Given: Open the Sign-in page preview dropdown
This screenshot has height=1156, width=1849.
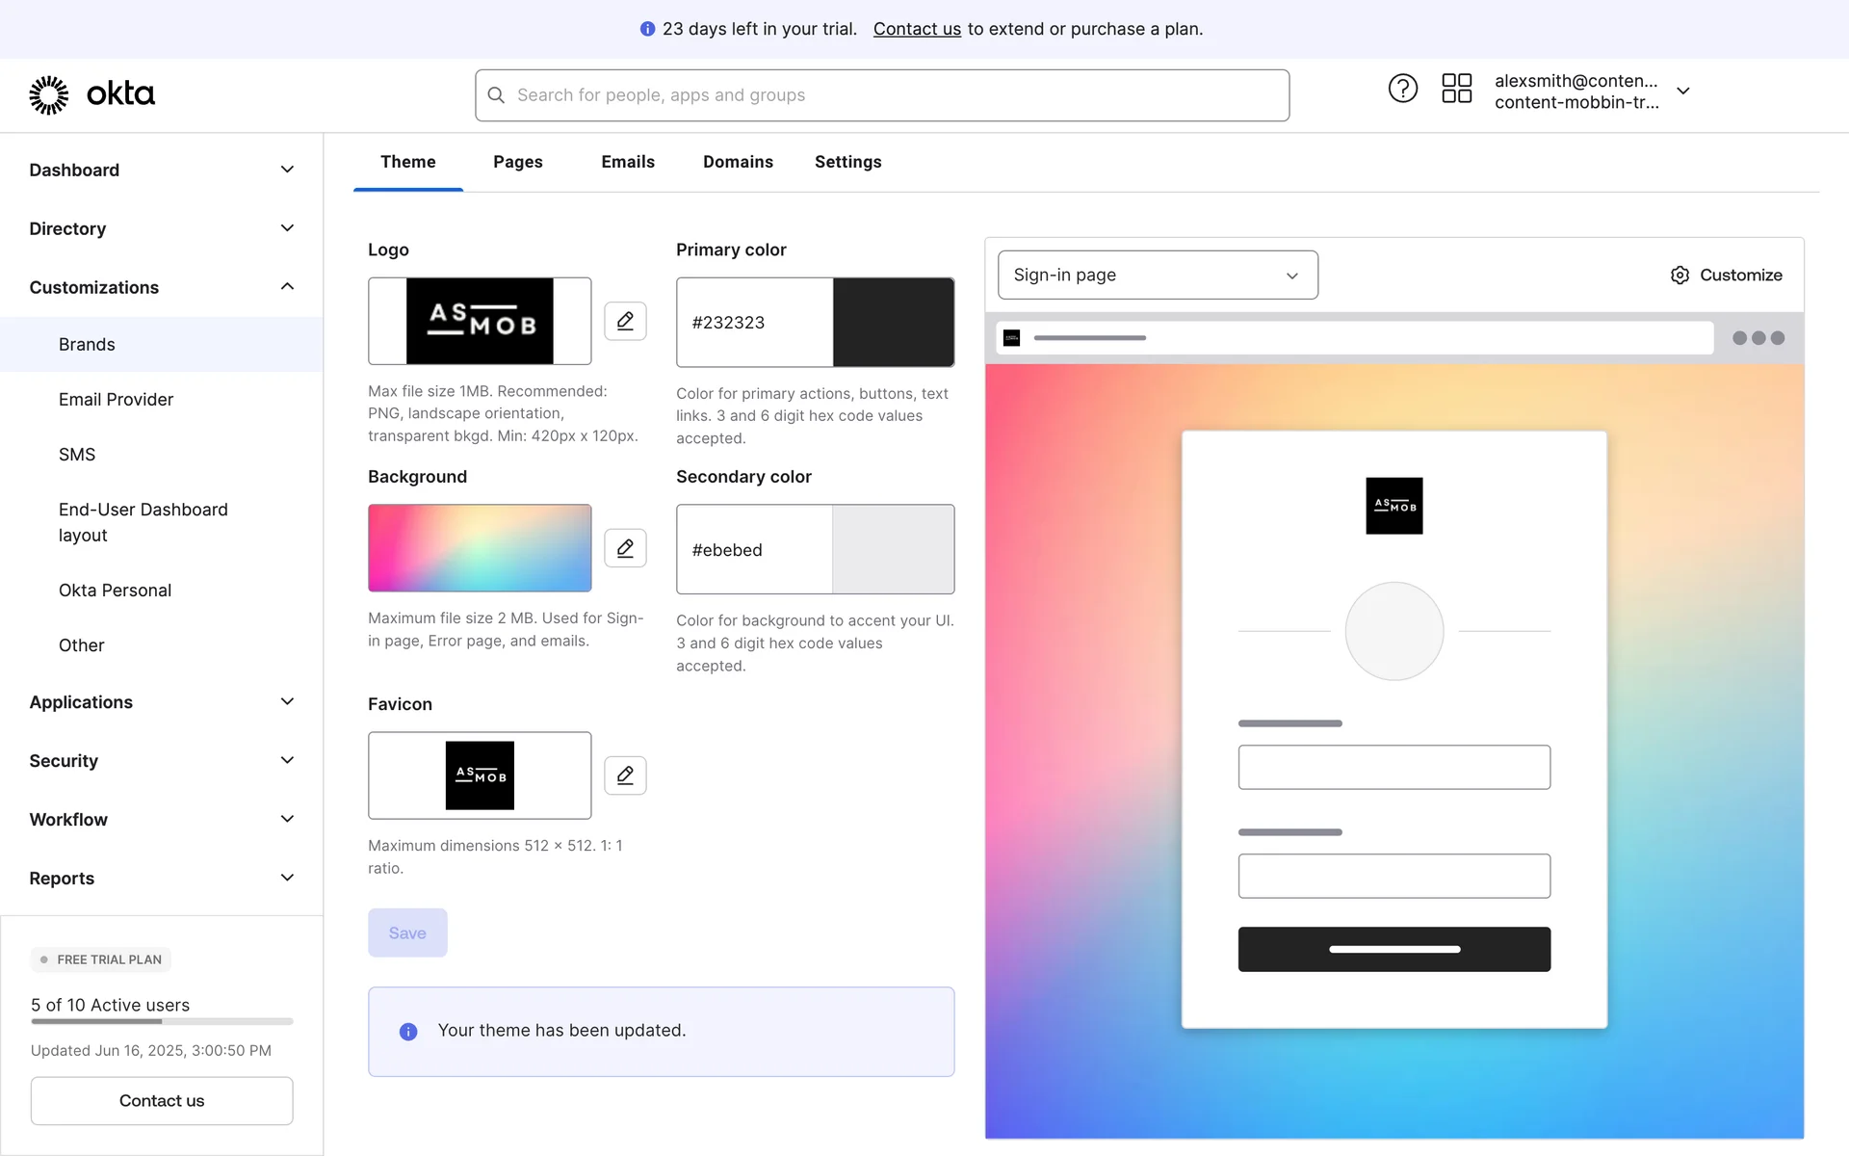Looking at the screenshot, I should pyautogui.click(x=1157, y=276).
